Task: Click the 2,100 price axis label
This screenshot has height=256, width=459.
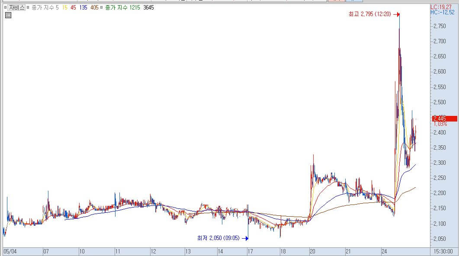Action: 440,224
